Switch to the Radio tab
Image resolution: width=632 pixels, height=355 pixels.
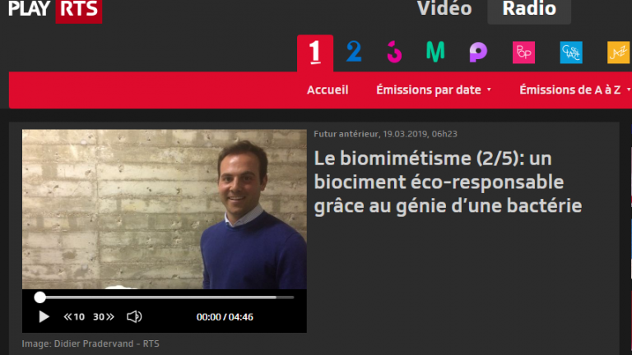(x=529, y=10)
